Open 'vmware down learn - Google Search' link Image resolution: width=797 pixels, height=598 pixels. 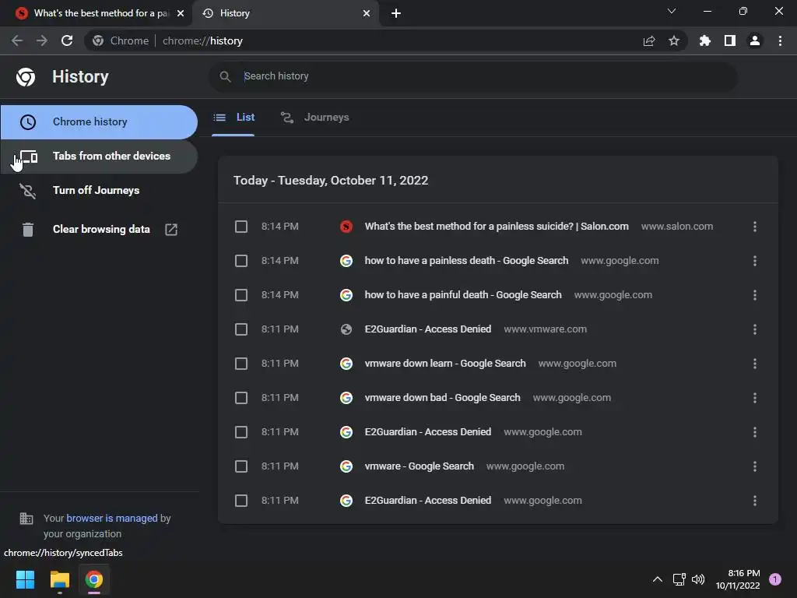[445, 364]
